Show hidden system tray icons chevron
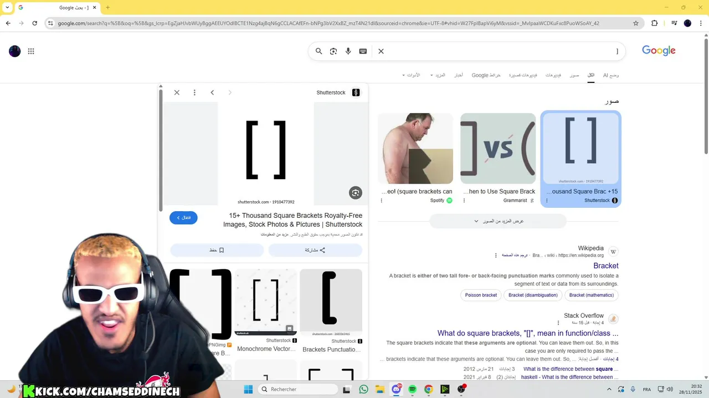This screenshot has width=709, height=398. tap(609, 389)
